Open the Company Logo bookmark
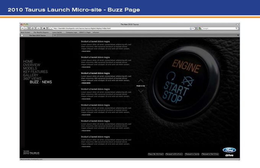The width and height of the screenshot is (260, 168). point(71,33)
